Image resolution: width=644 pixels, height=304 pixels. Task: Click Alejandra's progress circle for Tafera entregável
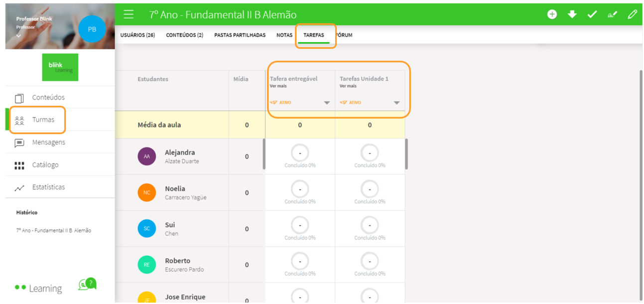300,153
